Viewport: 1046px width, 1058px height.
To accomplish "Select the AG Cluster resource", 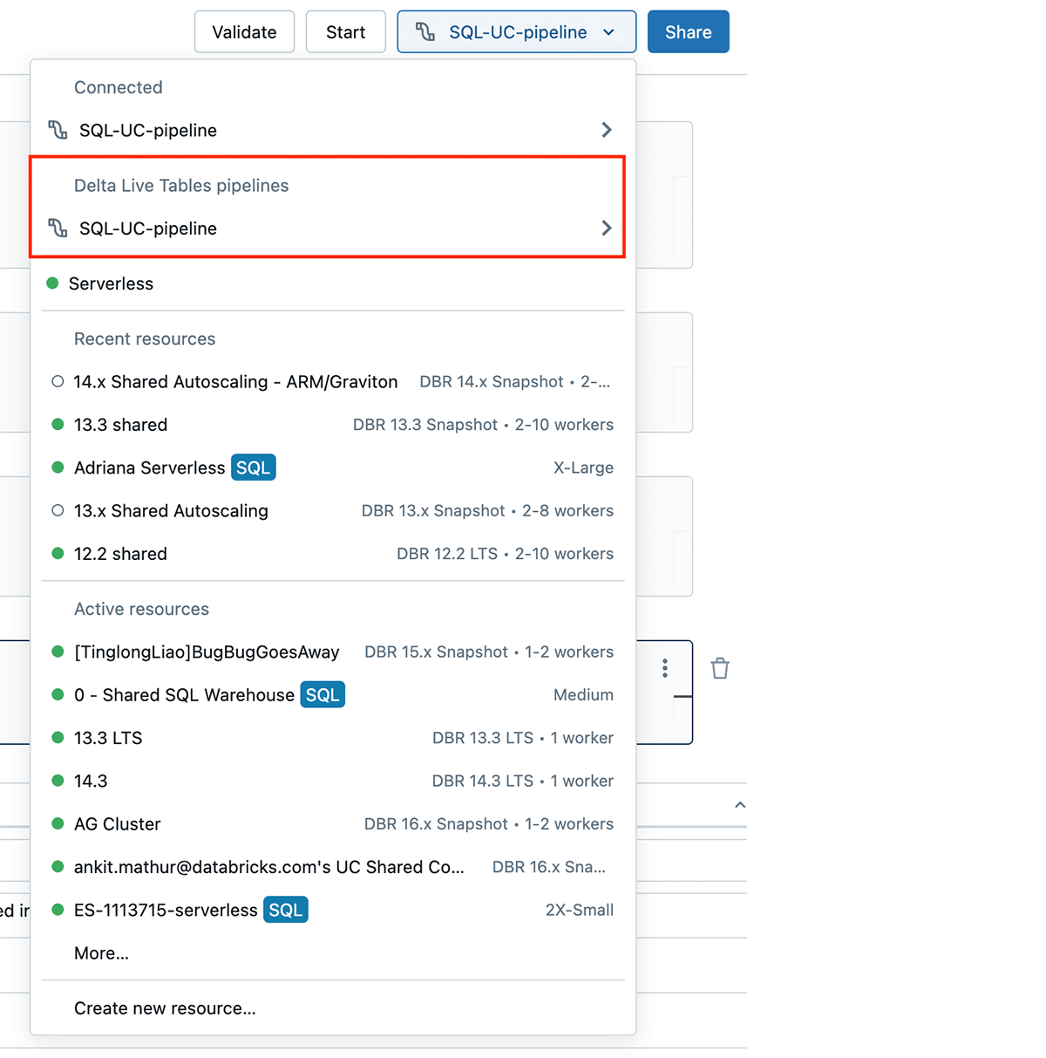I will 118,824.
